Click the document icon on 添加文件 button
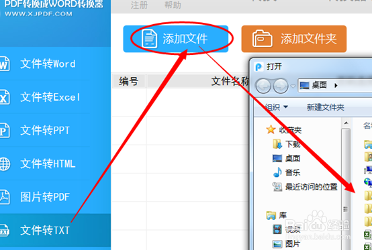Viewport: 372px width, 250px height. coord(149,39)
